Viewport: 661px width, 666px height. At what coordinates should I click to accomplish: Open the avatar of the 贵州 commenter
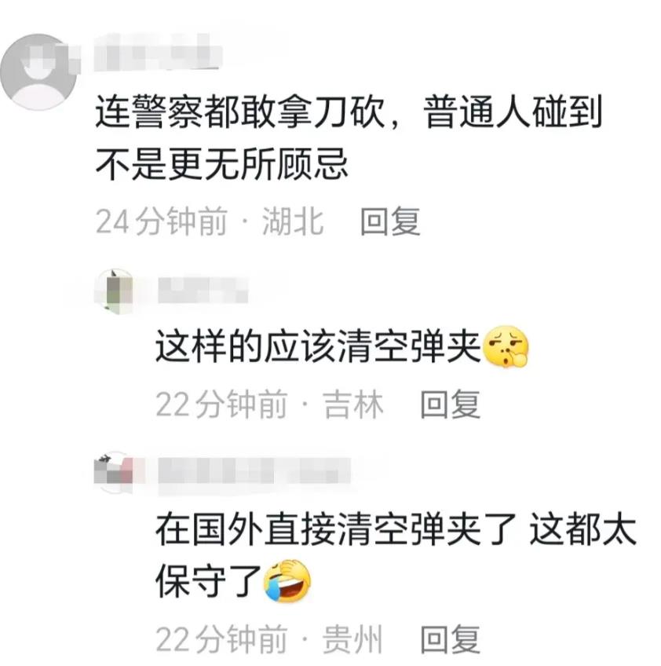coord(115,472)
